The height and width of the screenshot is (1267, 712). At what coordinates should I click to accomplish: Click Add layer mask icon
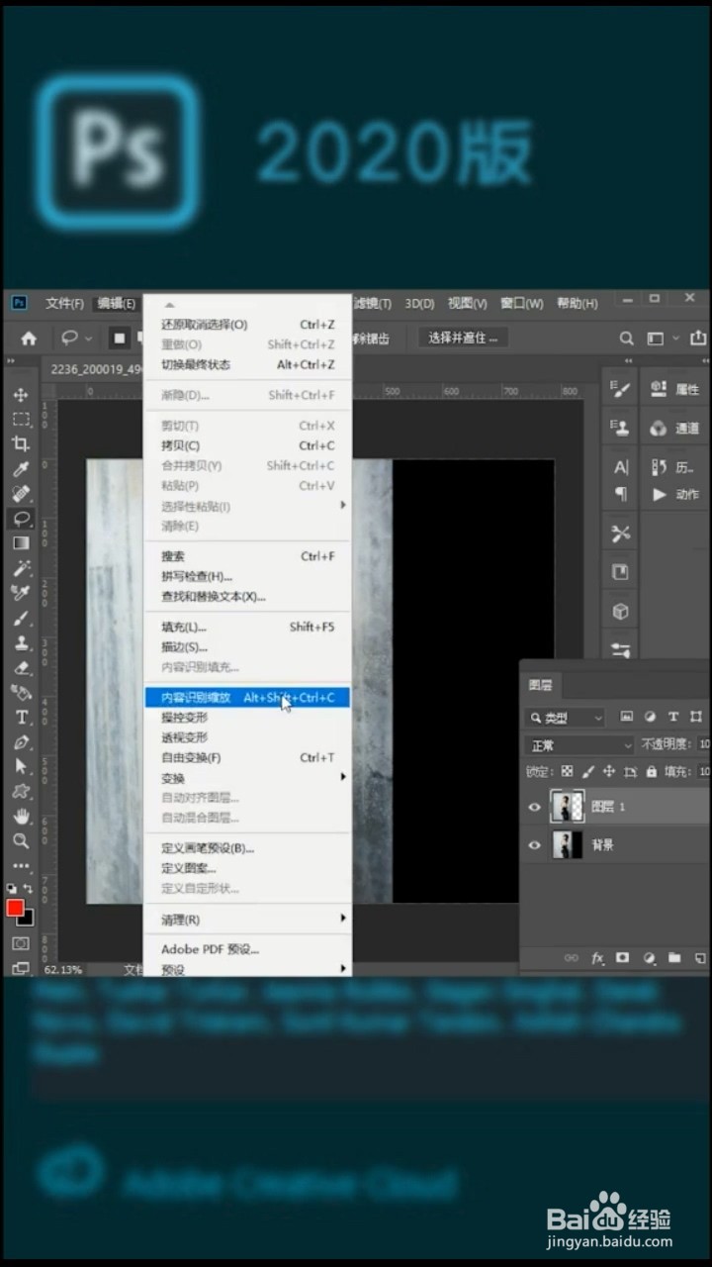pos(623,958)
